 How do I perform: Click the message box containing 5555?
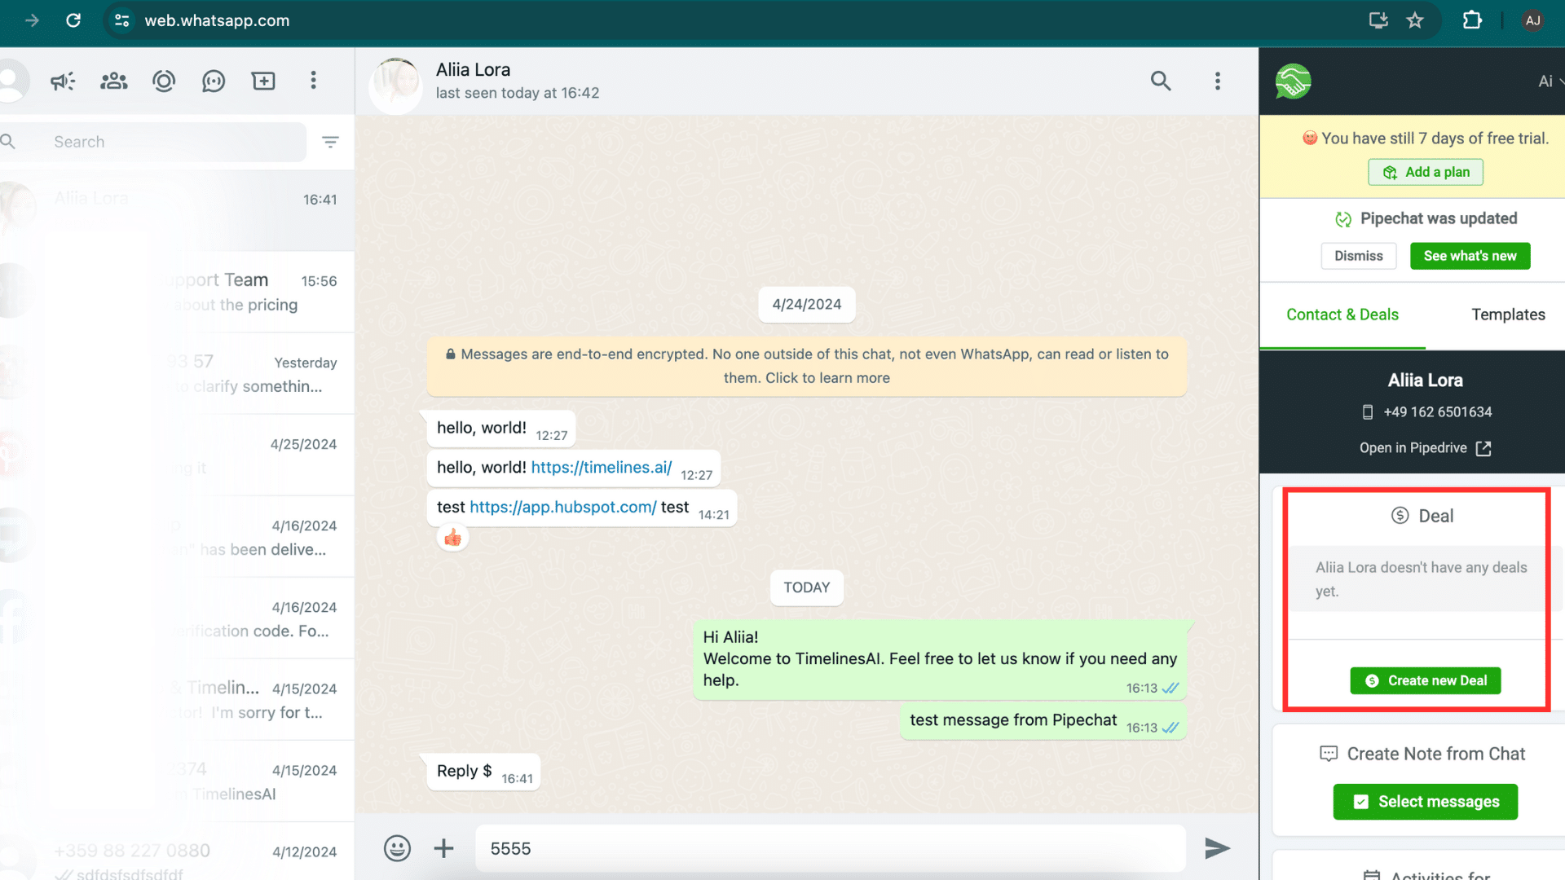pyautogui.click(x=830, y=848)
